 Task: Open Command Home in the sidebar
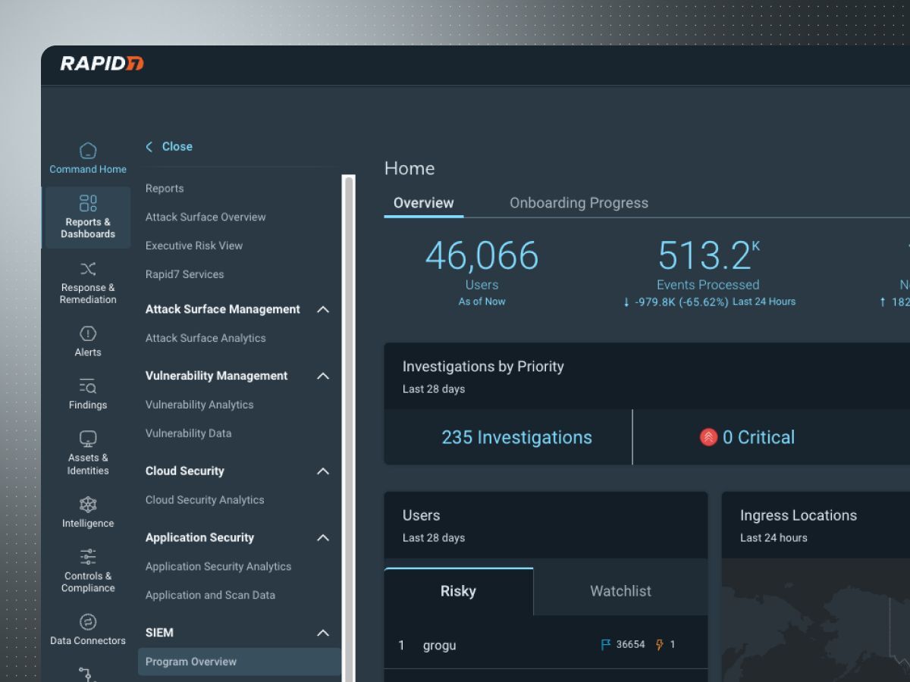[88, 158]
